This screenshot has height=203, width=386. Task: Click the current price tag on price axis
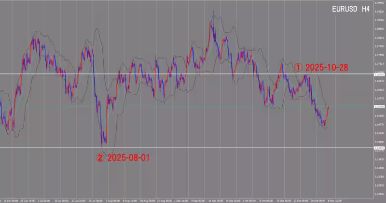[x=379, y=107]
